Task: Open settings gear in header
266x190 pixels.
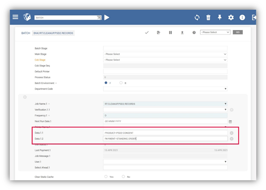Action: (x=231, y=17)
